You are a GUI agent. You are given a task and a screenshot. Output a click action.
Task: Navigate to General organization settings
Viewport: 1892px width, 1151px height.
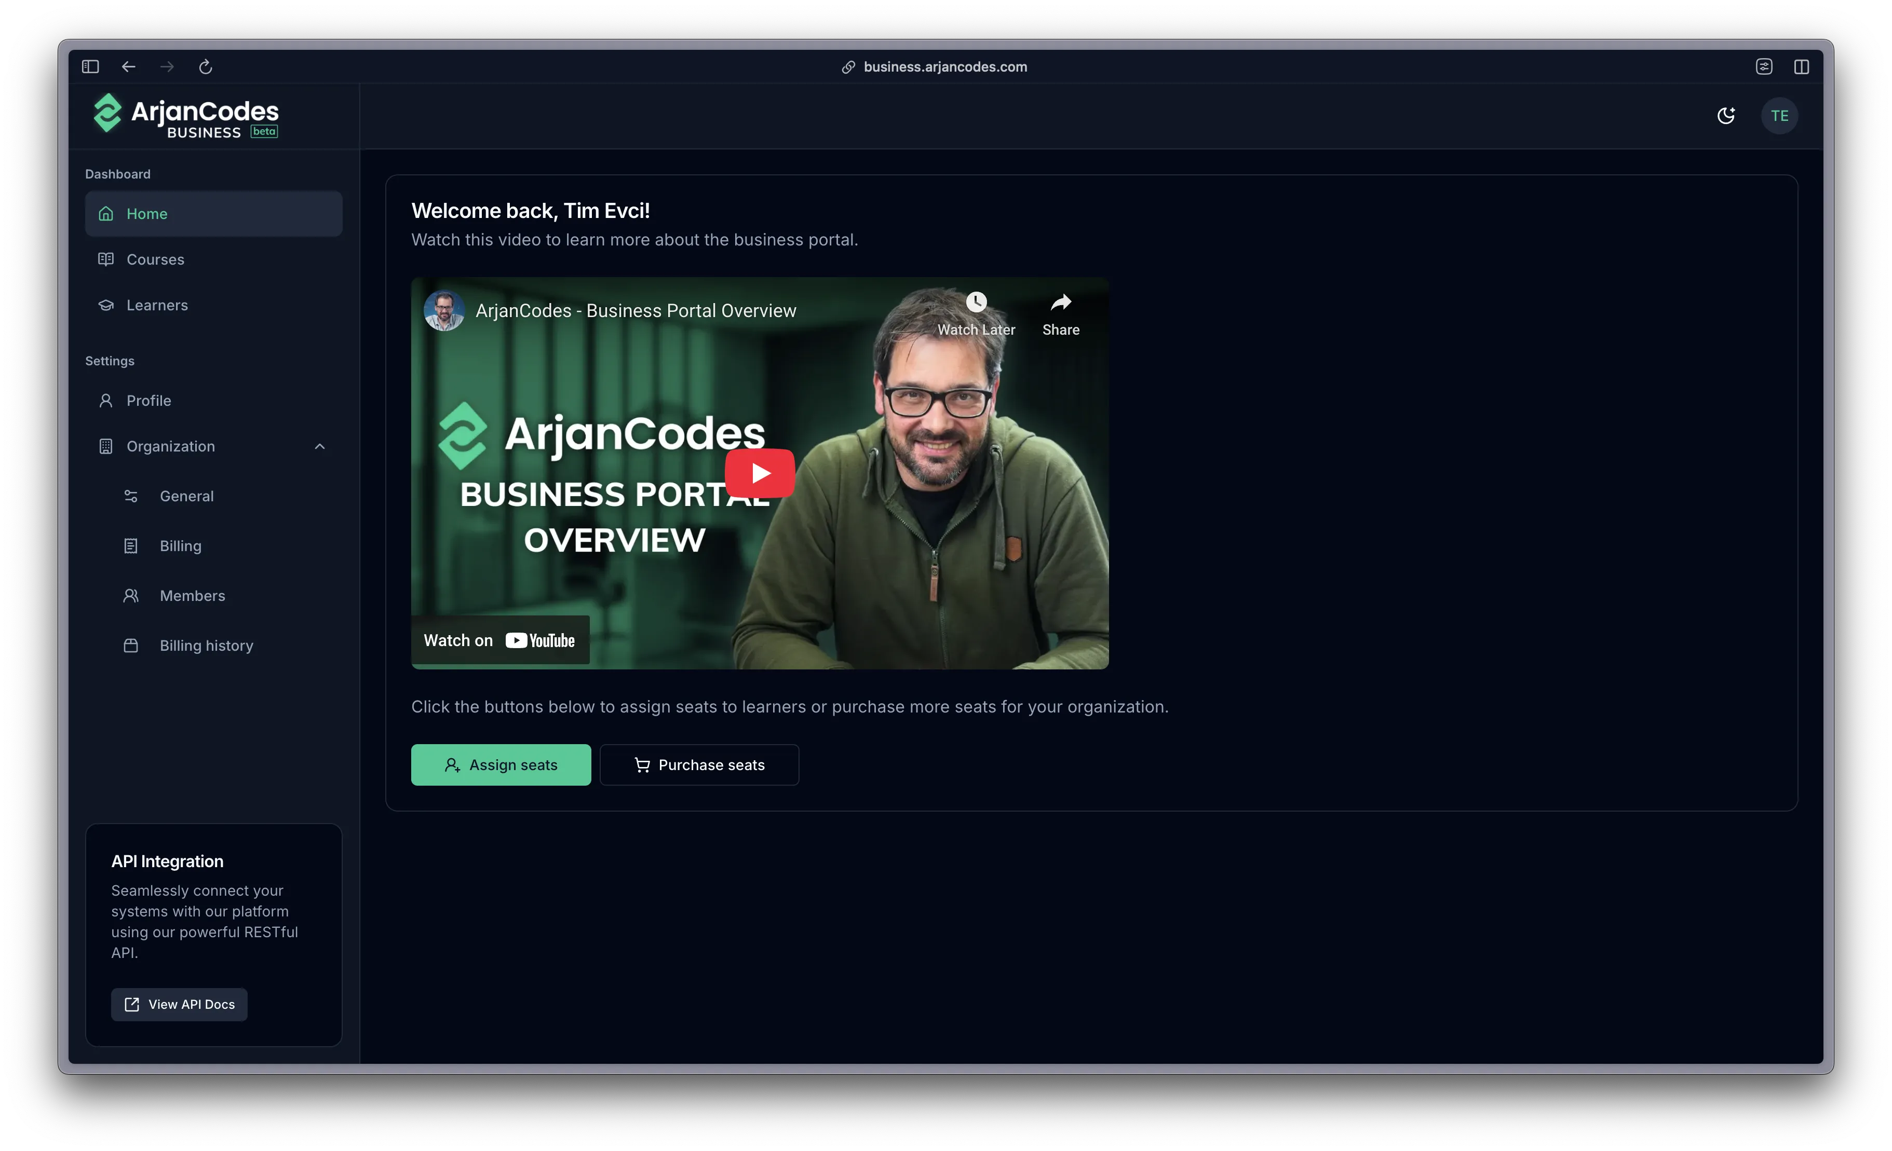tap(186, 496)
